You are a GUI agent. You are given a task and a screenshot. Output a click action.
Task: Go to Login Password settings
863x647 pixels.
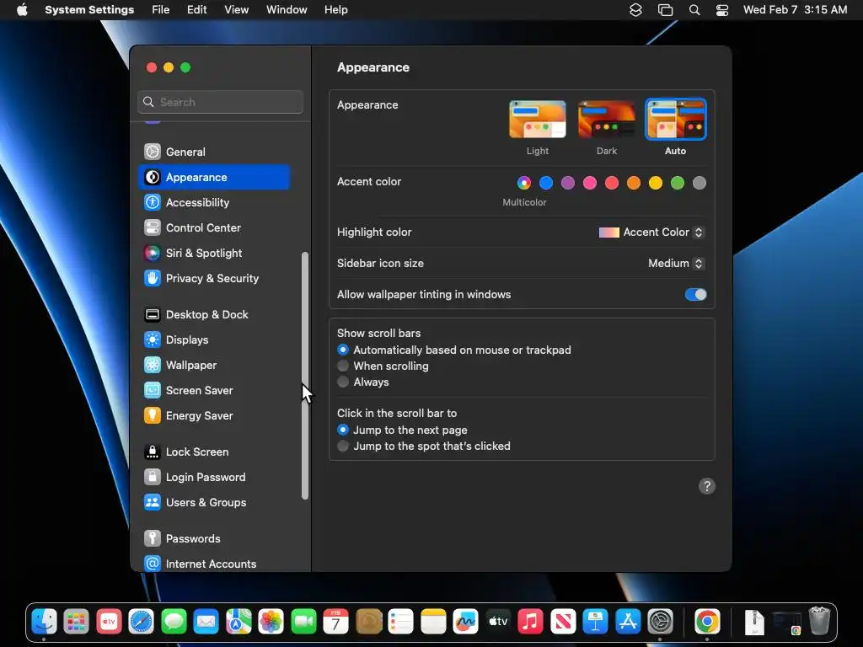[x=214, y=478]
